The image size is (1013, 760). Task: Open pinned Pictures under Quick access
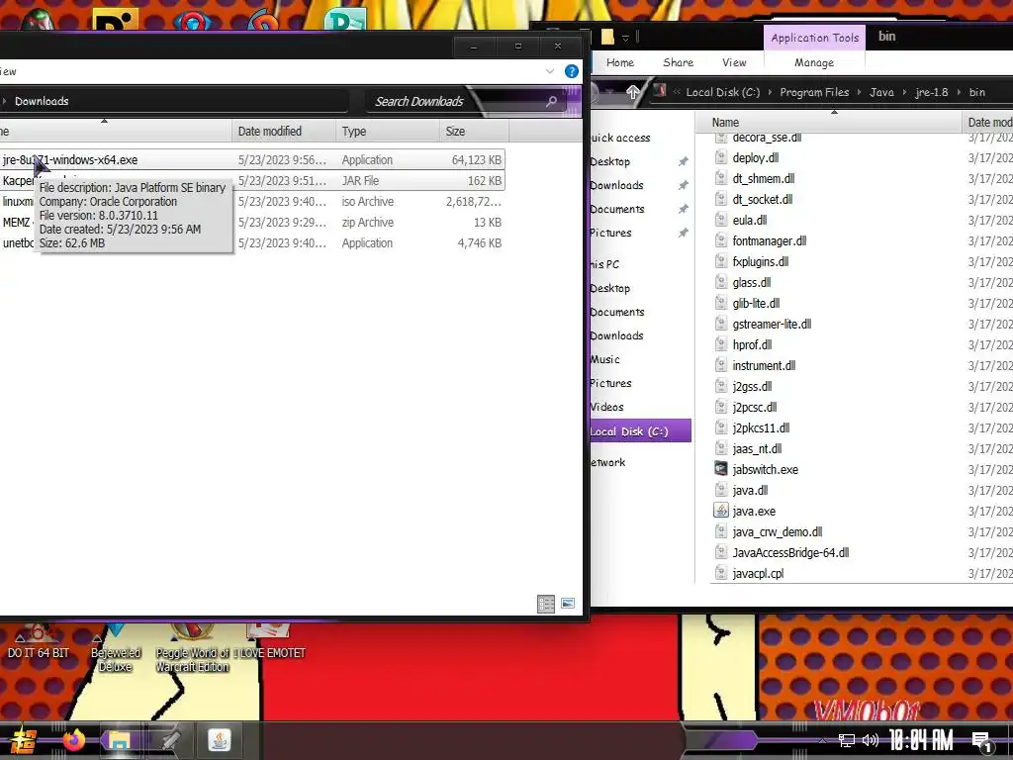coord(610,233)
